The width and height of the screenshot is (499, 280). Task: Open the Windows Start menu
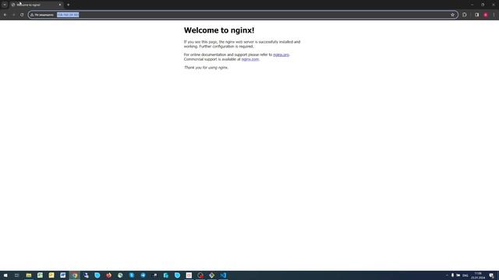tap(5, 275)
